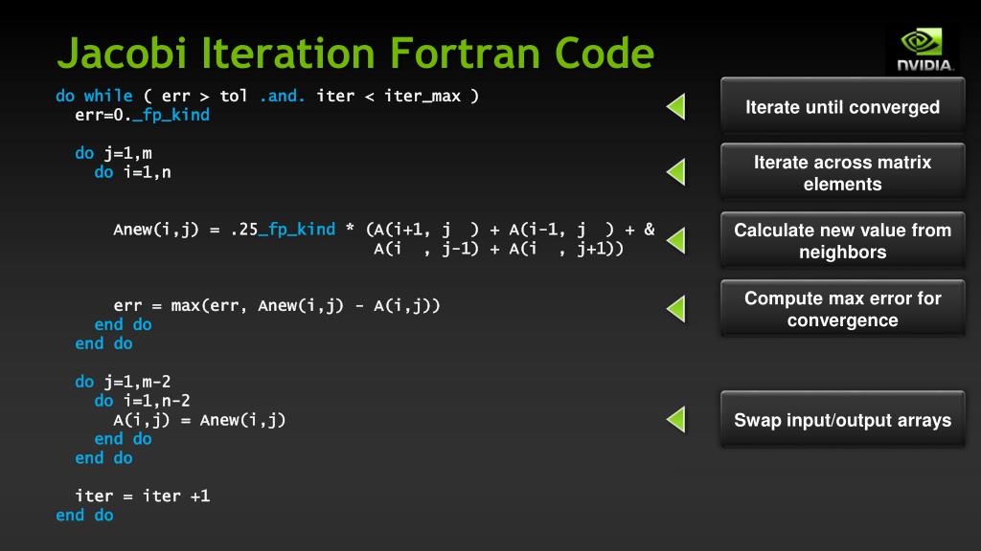
Task: Click the green arrow beside Iterate until converged
Action: pos(675,106)
